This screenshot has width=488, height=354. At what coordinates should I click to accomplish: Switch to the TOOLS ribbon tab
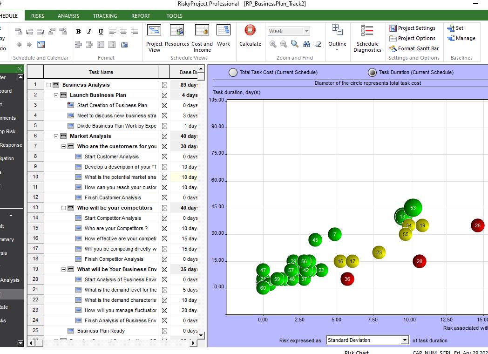(x=174, y=16)
